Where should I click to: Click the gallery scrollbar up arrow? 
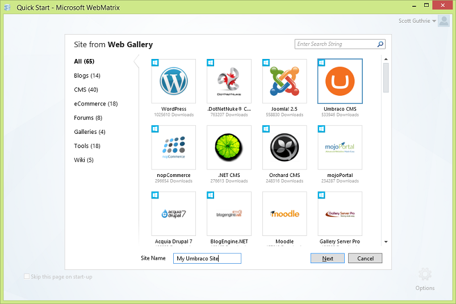(386, 59)
